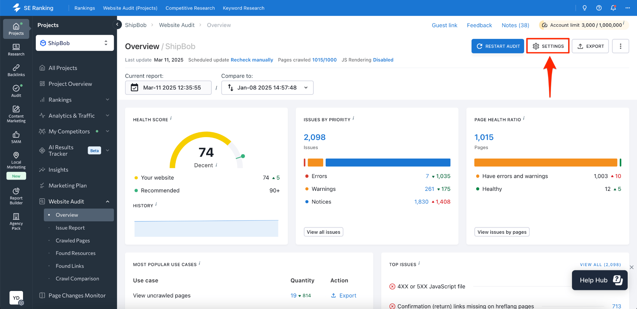Click Disabled JS Rendering setting link
Screen dimensions: 637x309
point(383,60)
